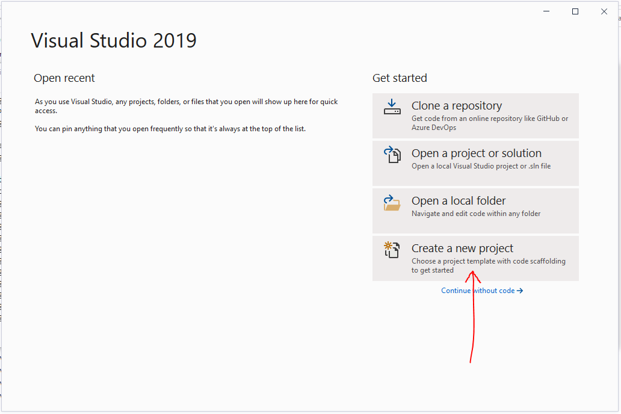Close the Visual Studio 2019 start window
Viewport: 621px width, 414px height.
[604, 11]
